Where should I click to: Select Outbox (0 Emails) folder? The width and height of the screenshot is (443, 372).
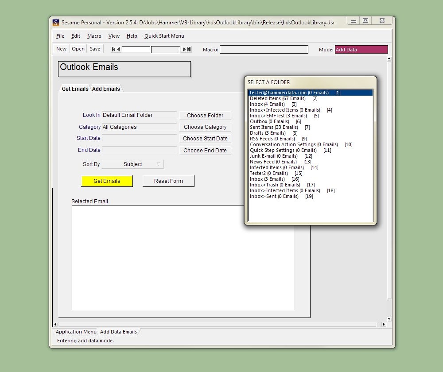[x=310, y=121]
